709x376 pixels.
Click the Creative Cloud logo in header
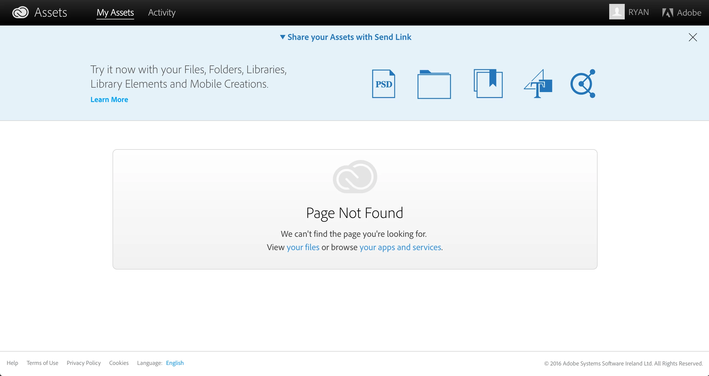click(x=20, y=12)
